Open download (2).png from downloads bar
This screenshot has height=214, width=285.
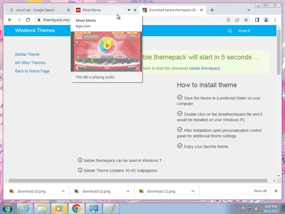coord(96,191)
